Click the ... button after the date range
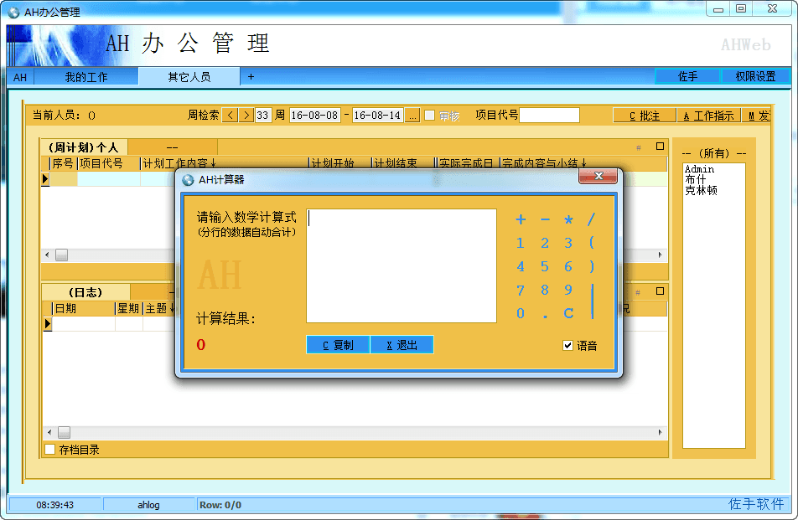Viewport: 798px width, 520px height. pos(412,116)
